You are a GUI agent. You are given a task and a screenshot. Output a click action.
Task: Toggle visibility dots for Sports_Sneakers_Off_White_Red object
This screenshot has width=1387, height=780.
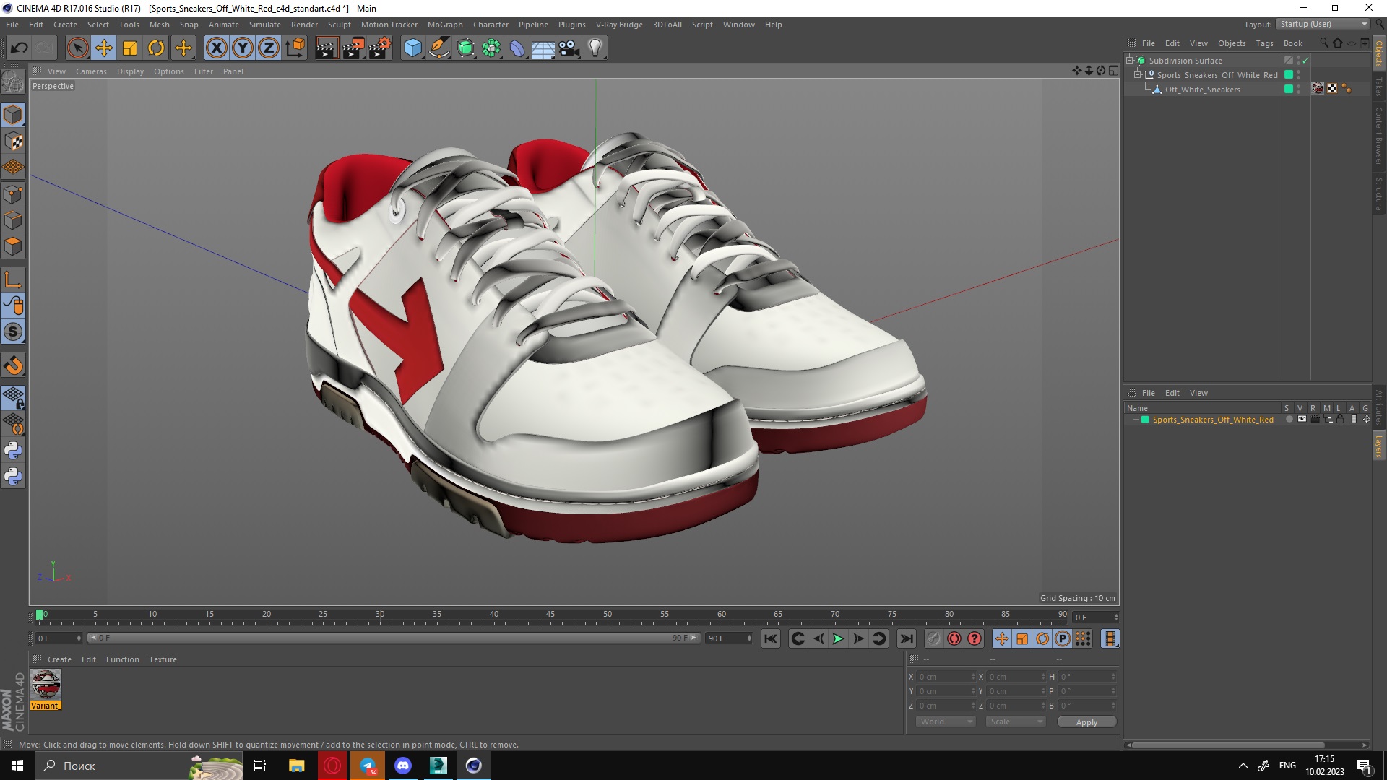[1299, 74]
